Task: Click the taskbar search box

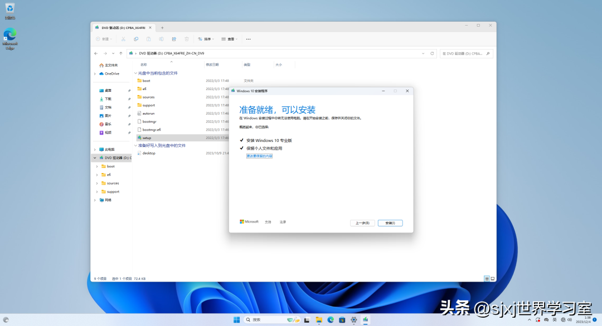Action: [x=273, y=320]
